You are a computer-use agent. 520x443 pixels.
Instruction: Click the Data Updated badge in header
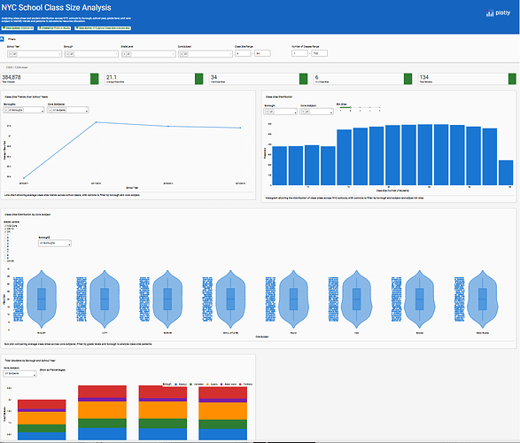coord(18,28)
